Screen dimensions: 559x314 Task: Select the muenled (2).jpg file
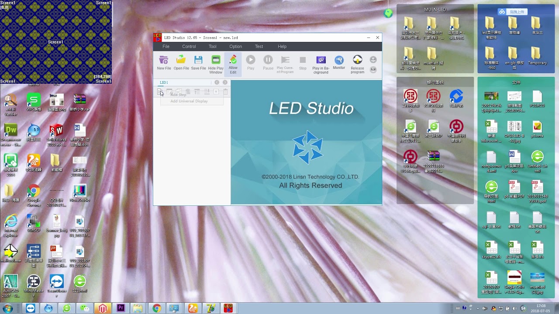tap(537, 283)
